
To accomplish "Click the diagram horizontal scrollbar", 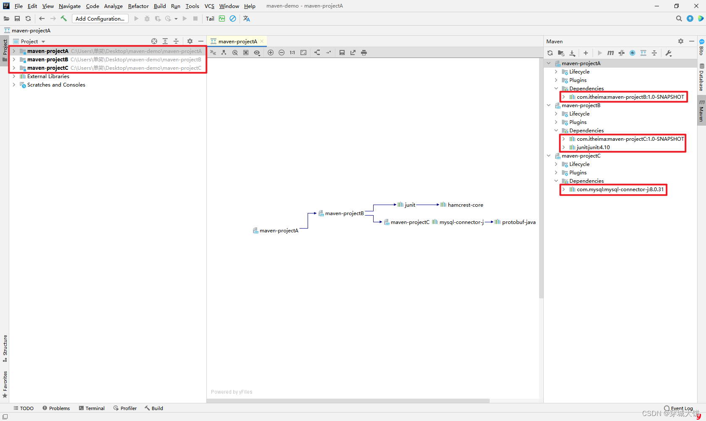I will (348, 401).
